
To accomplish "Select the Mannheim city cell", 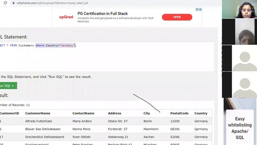I will point(151,129).
